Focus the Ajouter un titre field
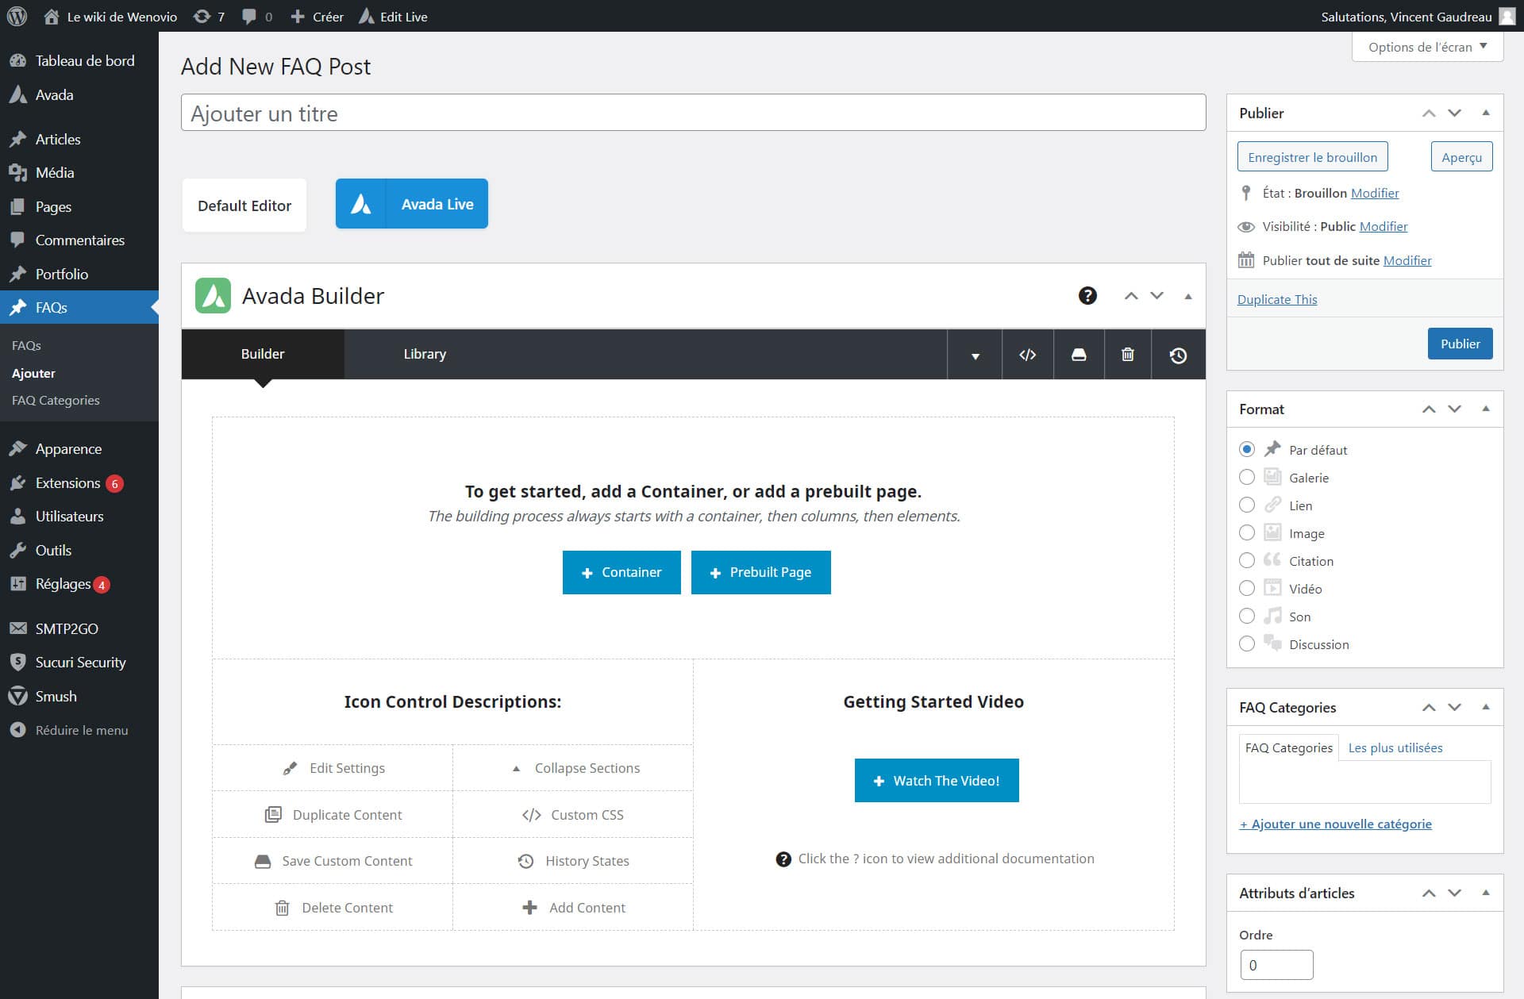Viewport: 1524px width, 999px height. 694,113
